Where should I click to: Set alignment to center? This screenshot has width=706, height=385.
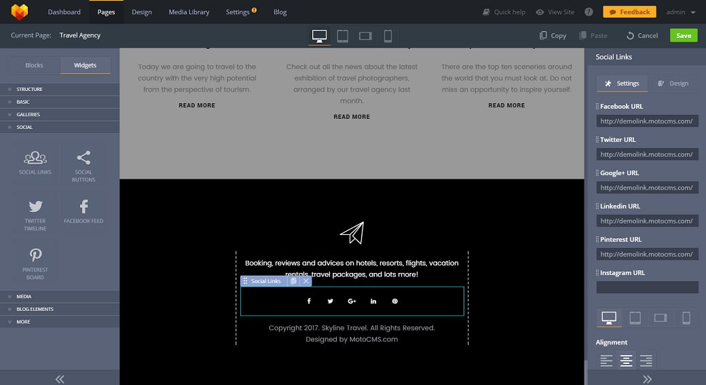[626, 361]
